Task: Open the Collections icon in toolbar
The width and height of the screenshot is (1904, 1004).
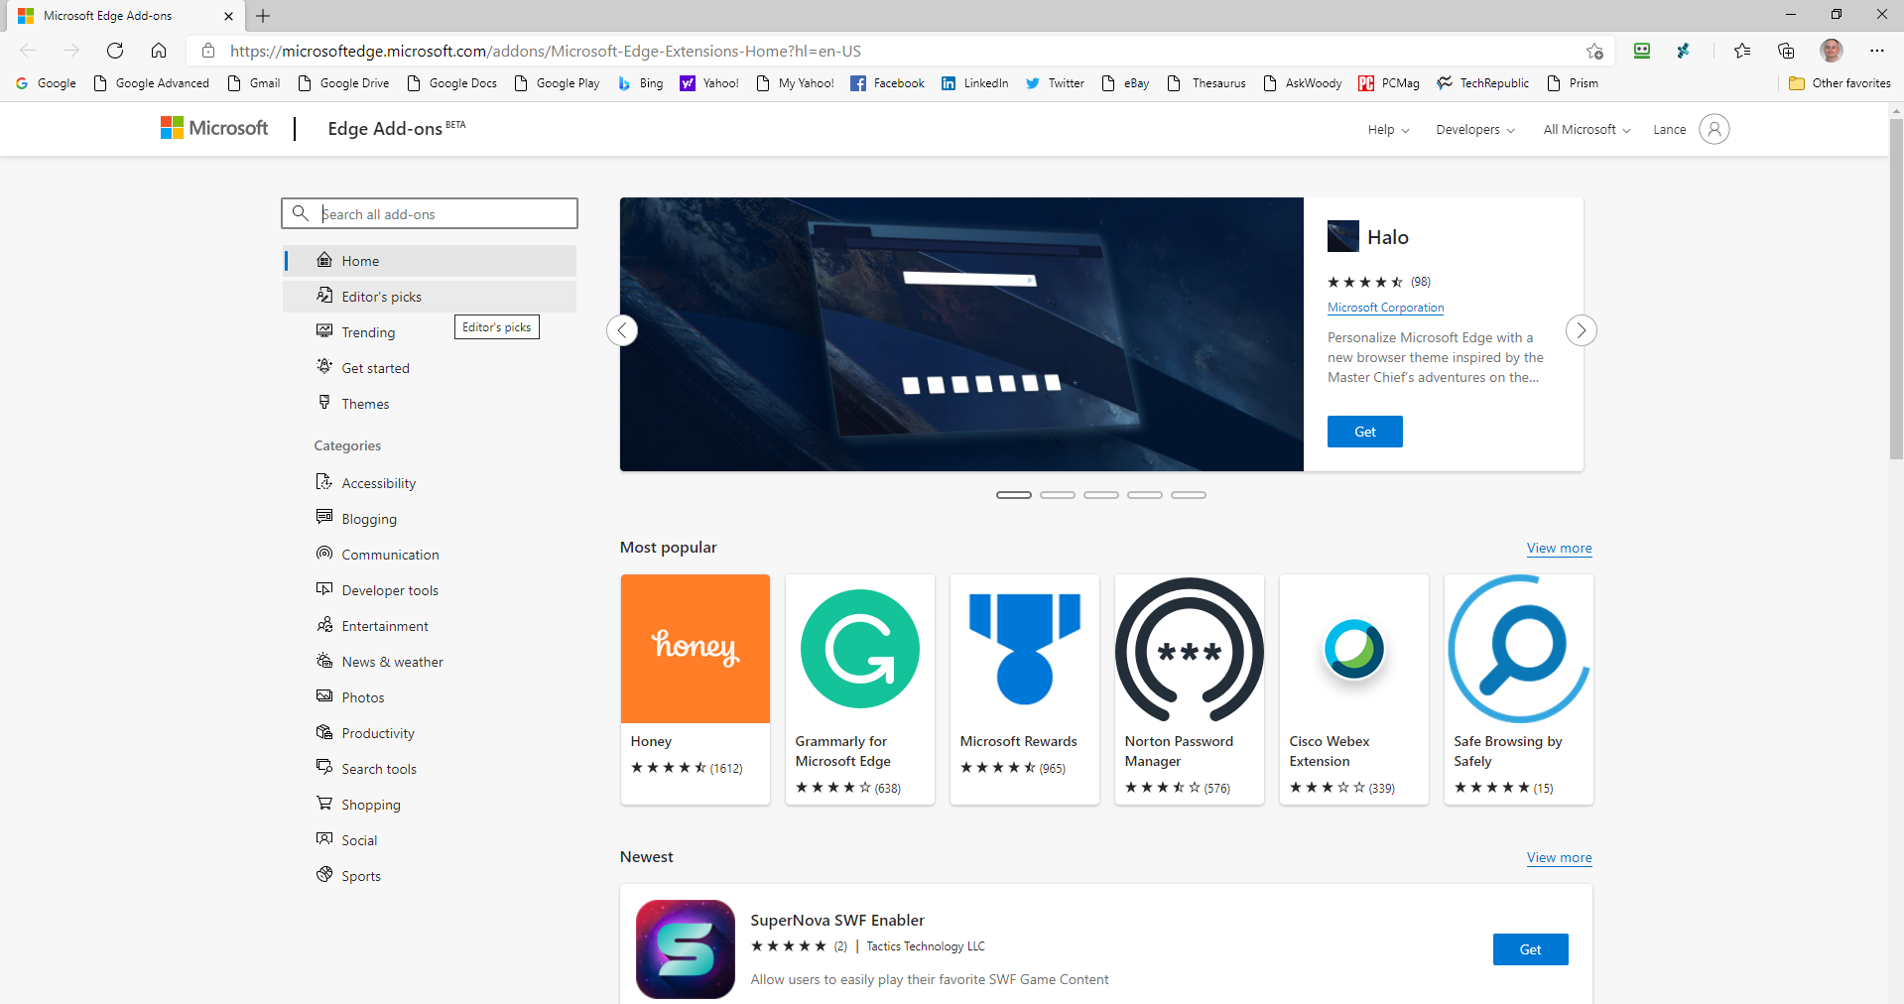Action: pyautogui.click(x=1786, y=51)
